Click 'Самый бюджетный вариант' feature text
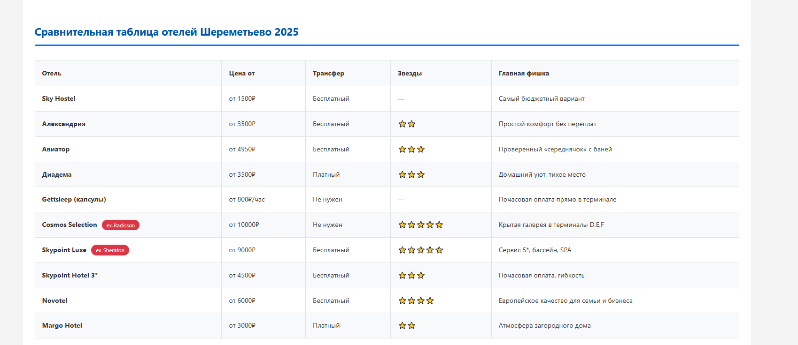Viewport: 798px width, 345px height. [x=542, y=98]
